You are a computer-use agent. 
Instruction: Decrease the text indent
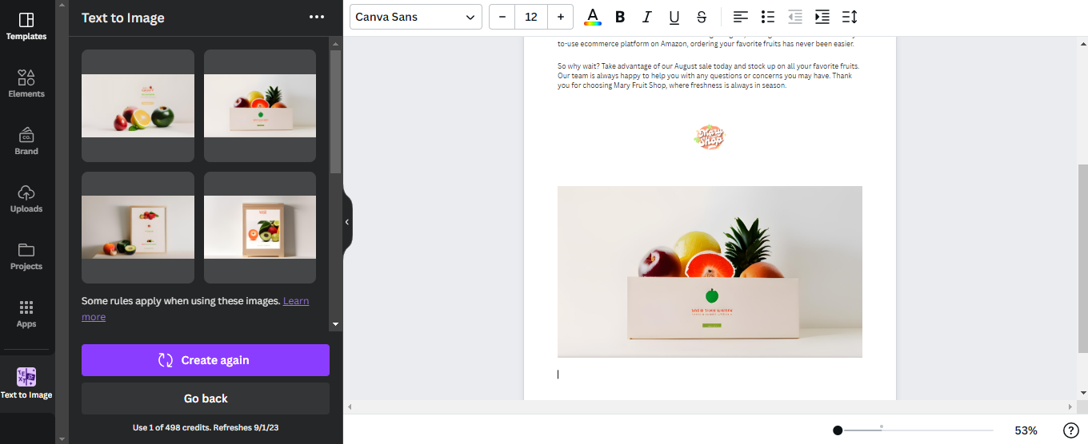(x=795, y=17)
